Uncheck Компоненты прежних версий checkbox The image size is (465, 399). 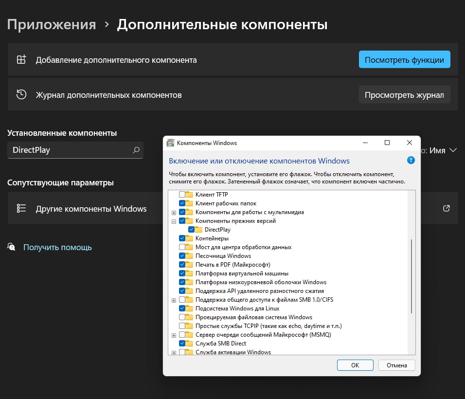(x=182, y=221)
